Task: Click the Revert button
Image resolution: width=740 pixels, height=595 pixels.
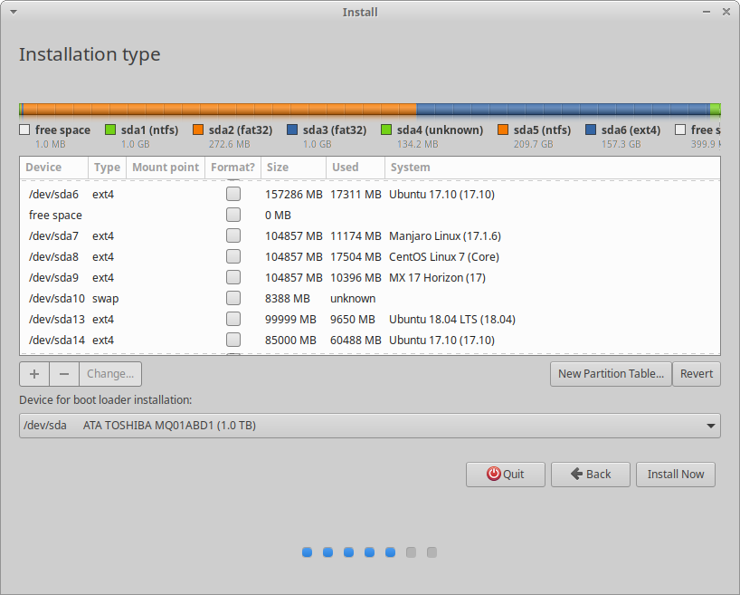Action: point(697,373)
